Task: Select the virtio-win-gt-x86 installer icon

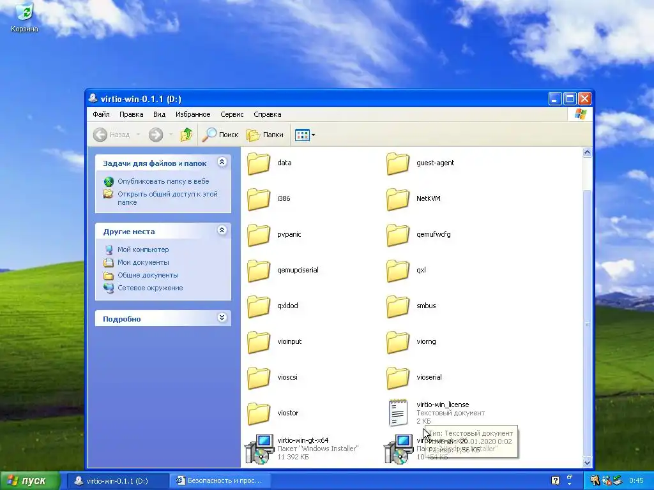Action: (x=399, y=449)
